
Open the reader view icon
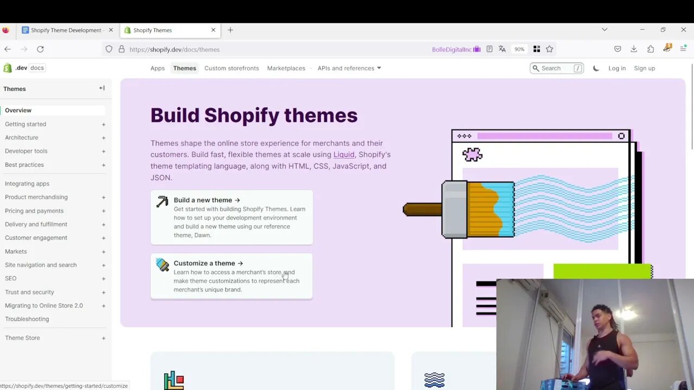coord(489,49)
